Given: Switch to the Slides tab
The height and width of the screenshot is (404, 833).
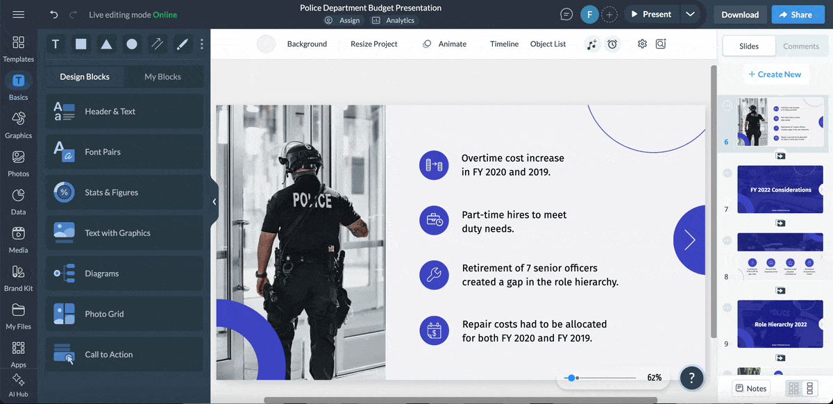Looking at the screenshot, I should [x=749, y=47].
